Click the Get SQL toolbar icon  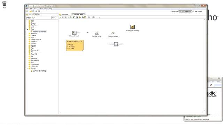(83, 17)
